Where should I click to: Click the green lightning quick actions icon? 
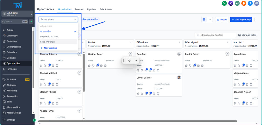31,22
